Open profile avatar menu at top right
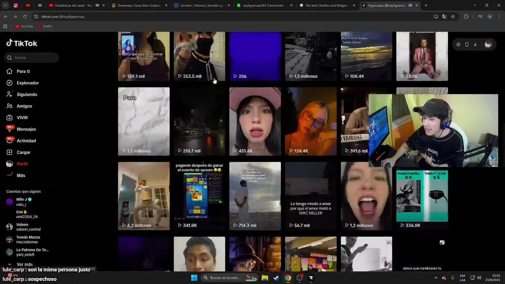The image size is (505, 284). [x=488, y=45]
